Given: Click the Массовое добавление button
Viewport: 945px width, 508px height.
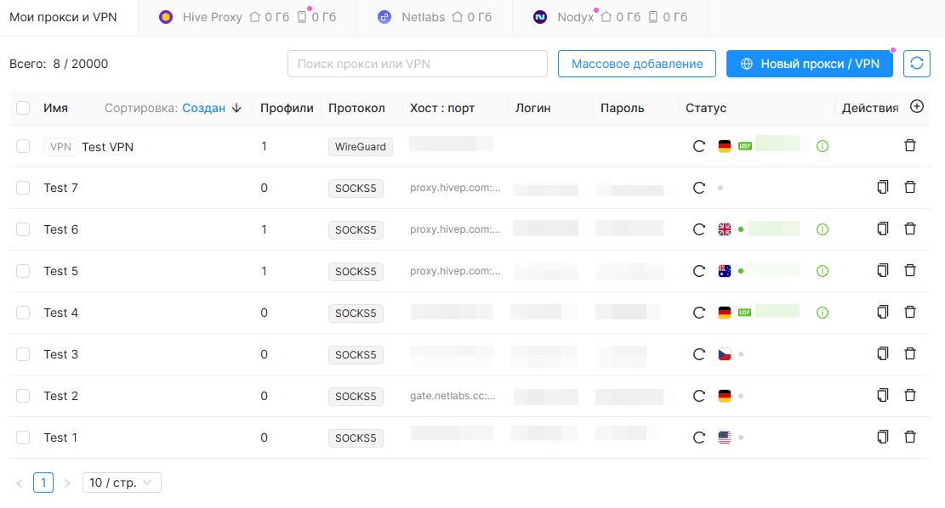Looking at the screenshot, I should pos(637,64).
